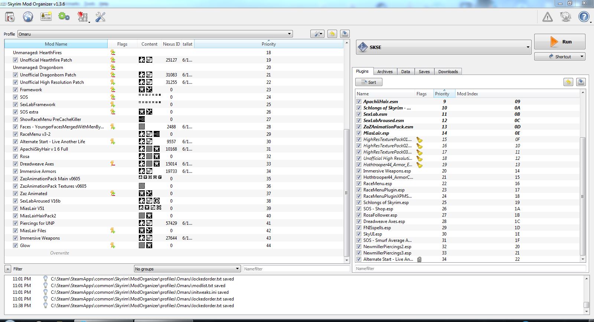594x322 pixels.
Task: Open Nexus website via globe icon
Action: coord(28,17)
